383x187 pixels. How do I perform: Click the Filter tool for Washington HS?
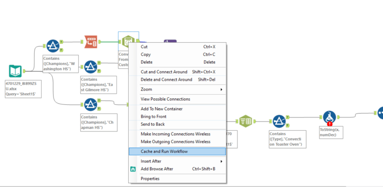click(x=53, y=46)
